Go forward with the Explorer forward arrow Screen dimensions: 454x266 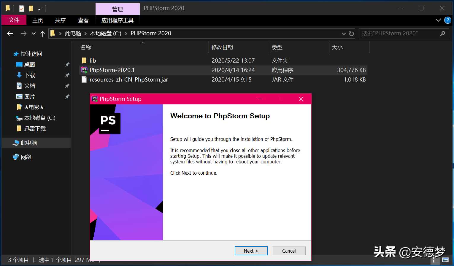point(23,34)
